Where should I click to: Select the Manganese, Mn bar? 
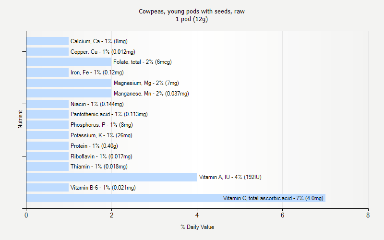point(69,94)
